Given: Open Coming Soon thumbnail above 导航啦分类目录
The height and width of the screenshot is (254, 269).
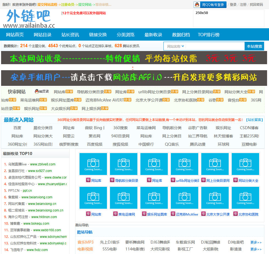Looking at the screenshot, I should [x=124, y=164].
